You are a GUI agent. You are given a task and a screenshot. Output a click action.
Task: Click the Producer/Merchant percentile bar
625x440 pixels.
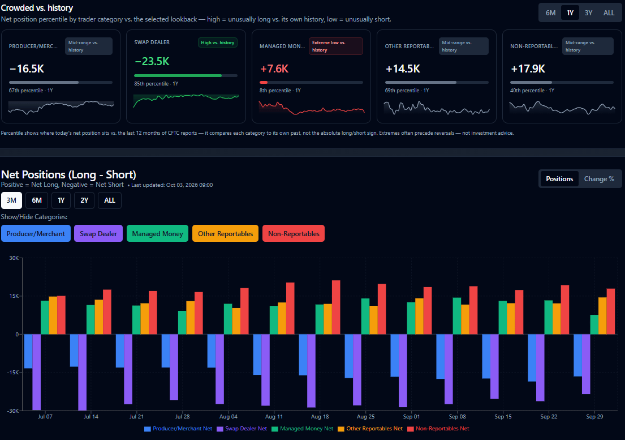[x=61, y=83]
